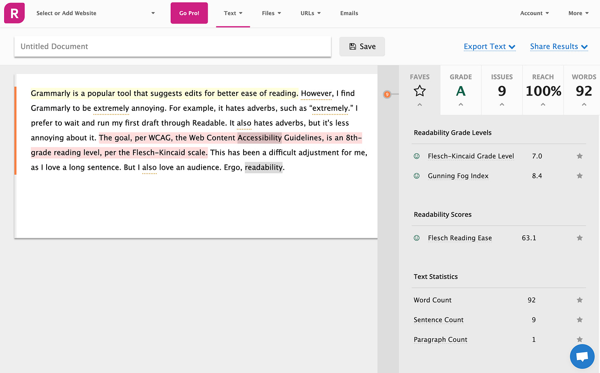Image resolution: width=600 pixels, height=373 pixels.
Task: Click the Flesch-Kincaid Grade Level link
Action: click(x=471, y=156)
